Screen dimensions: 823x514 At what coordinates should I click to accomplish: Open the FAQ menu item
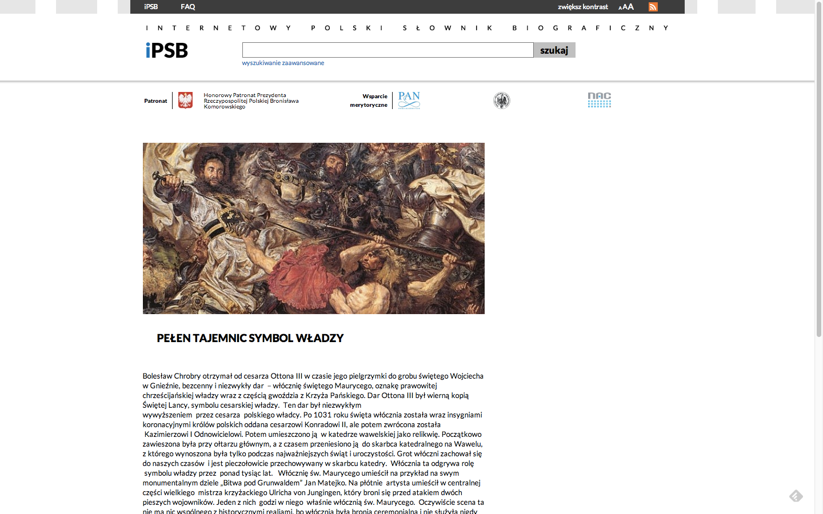[188, 7]
